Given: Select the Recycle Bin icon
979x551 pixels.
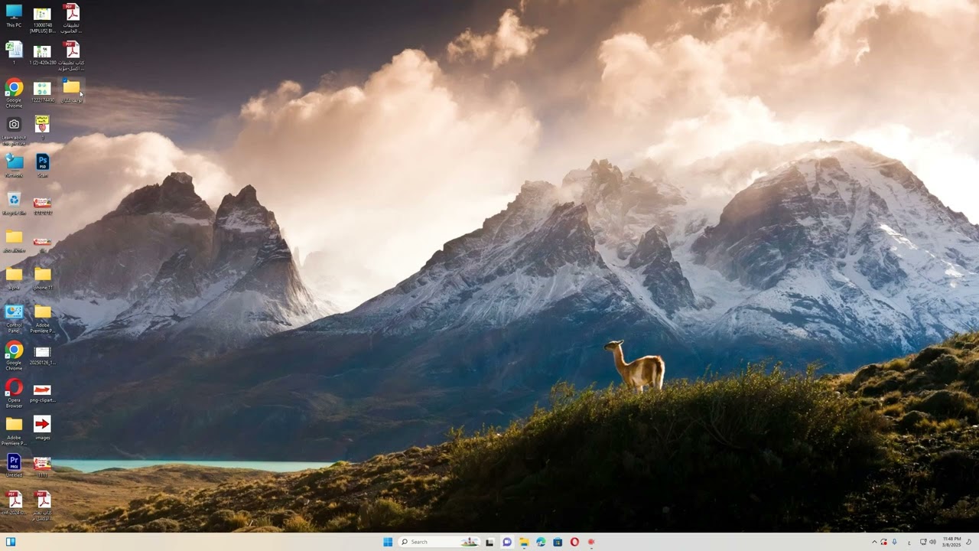Looking at the screenshot, I should [x=14, y=203].
